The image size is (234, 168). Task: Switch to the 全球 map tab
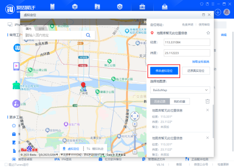[x=41, y=29]
